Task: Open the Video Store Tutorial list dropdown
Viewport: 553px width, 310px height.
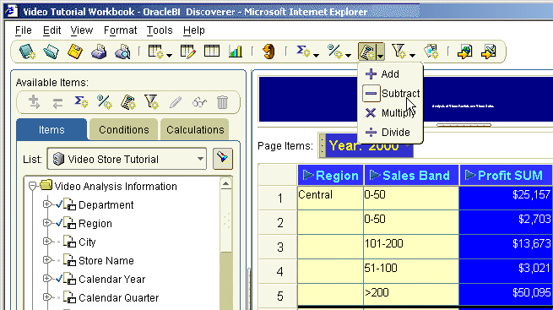Action: [x=200, y=159]
